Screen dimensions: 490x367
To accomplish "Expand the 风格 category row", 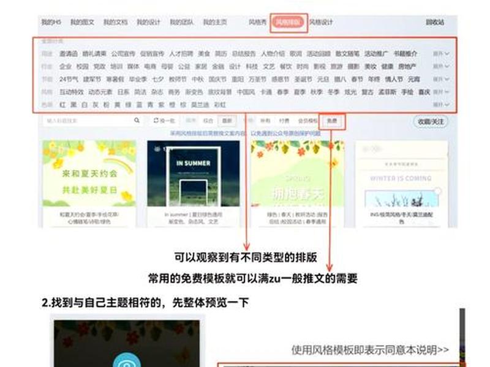I will tap(441, 92).
